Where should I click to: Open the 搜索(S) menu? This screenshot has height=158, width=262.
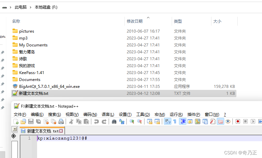[55, 115]
